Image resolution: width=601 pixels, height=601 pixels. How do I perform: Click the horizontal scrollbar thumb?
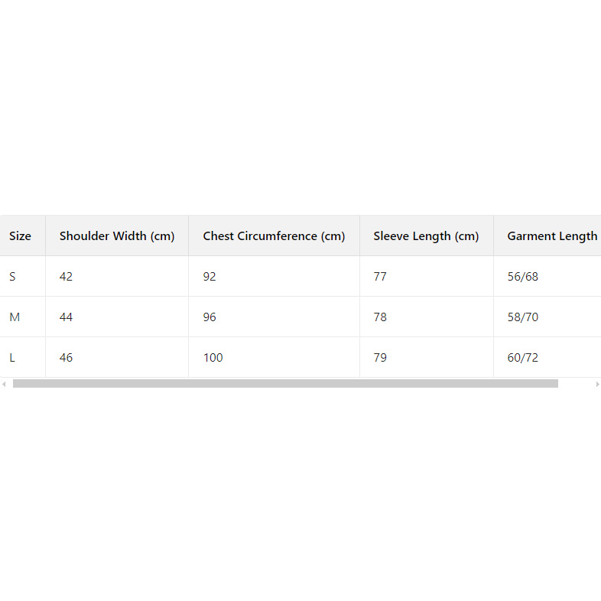click(x=285, y=384)
